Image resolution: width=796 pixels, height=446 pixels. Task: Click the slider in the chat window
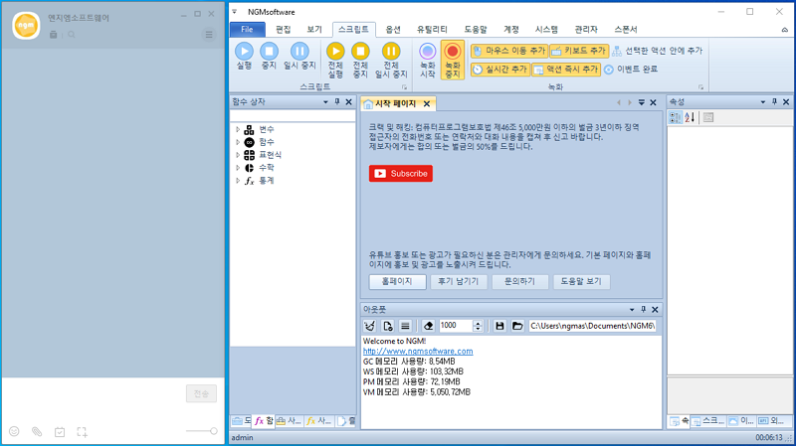pyautogui.click(x=202, y=431)
